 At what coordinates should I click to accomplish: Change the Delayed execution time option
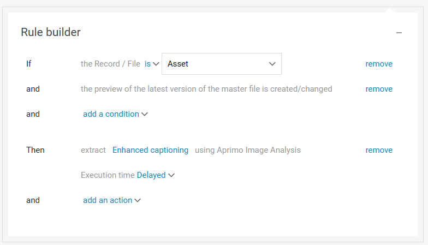point(151,175)
